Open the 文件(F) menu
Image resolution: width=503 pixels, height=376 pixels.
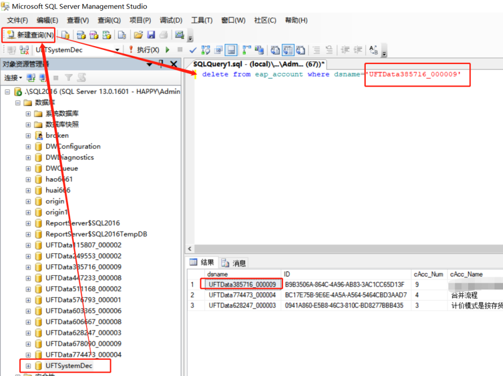(17, 20)
